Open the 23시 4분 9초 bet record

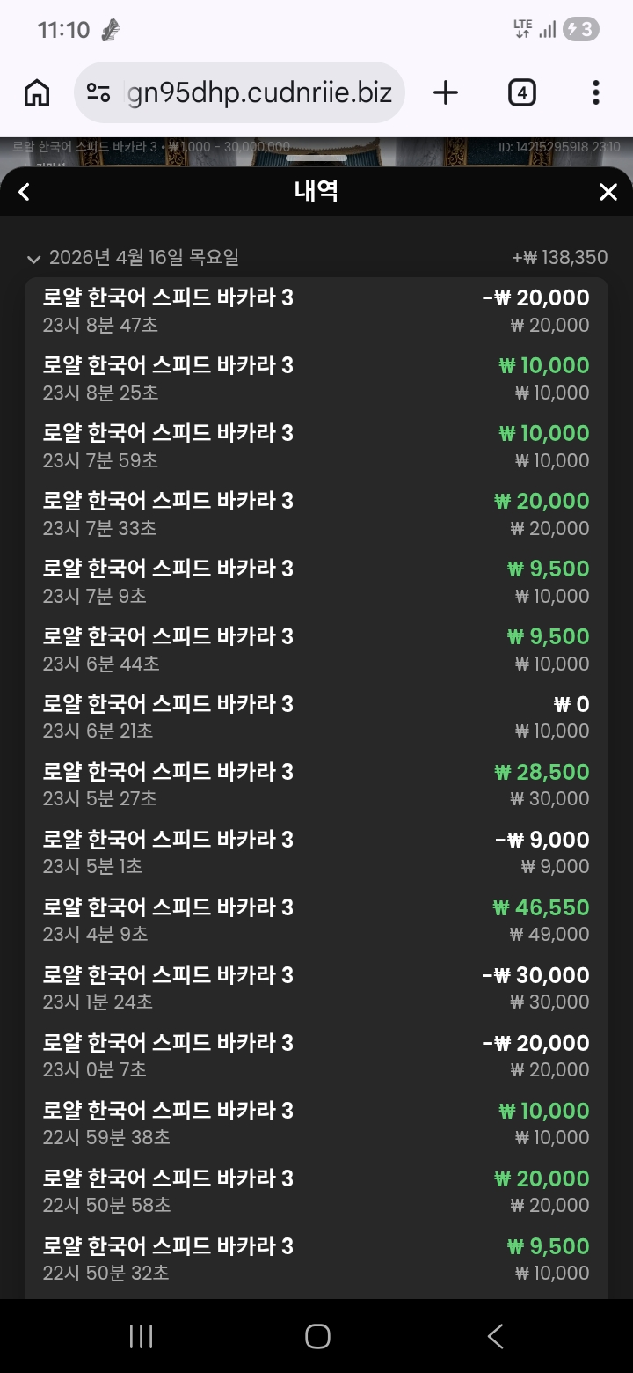pyautogui.click(x=316, y=920)
